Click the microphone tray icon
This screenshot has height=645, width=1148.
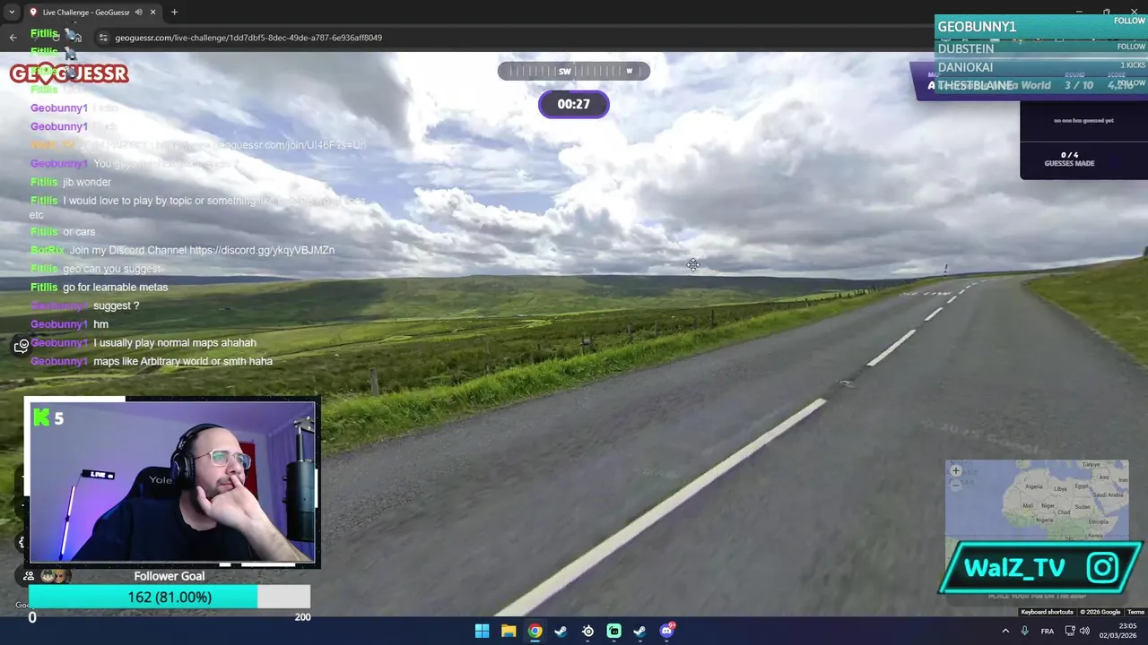point(1024,631)
